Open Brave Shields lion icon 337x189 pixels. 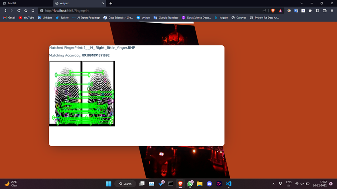273,10
